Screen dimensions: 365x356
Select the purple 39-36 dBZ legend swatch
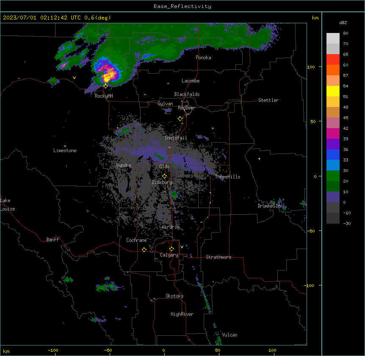tap(333, 144)
